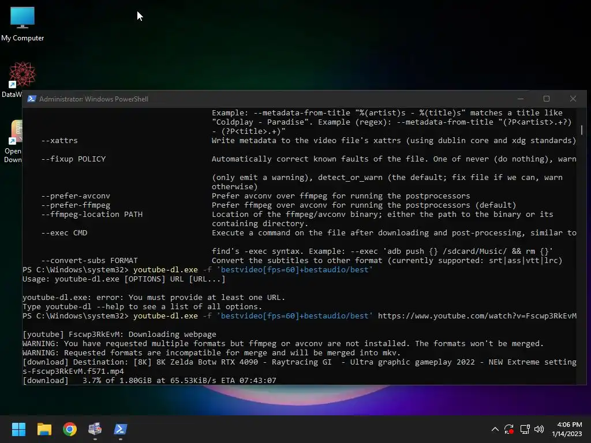This screenshot has height=443, width=591.
Task: Click the '--ffmpeg-location PATH' option text
Action: coord(92,215)
